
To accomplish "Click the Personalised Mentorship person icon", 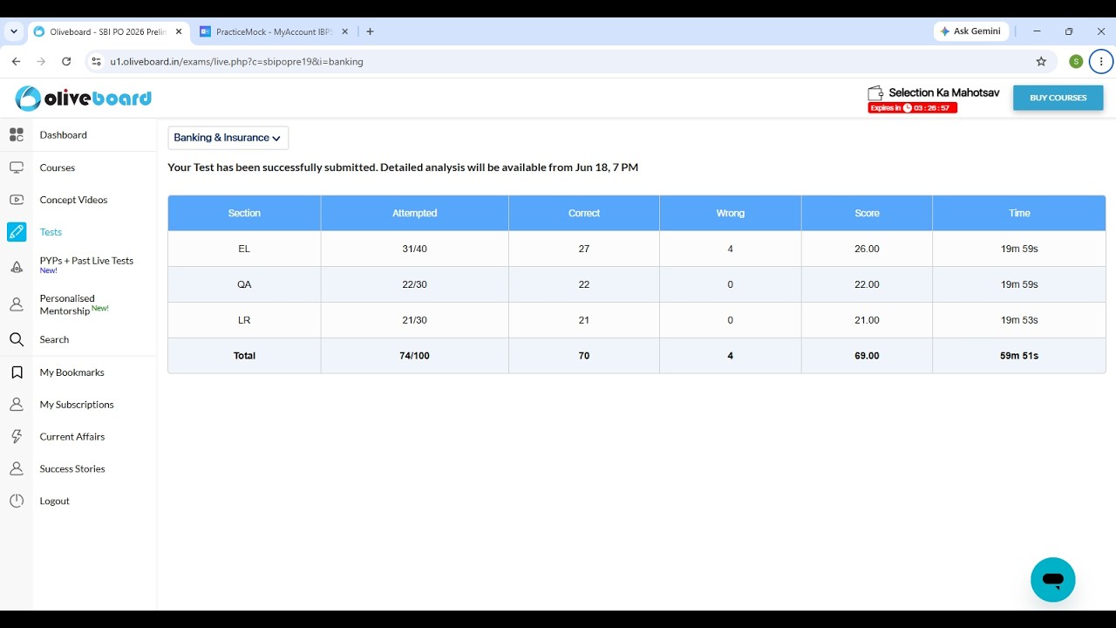I will 17,304.
